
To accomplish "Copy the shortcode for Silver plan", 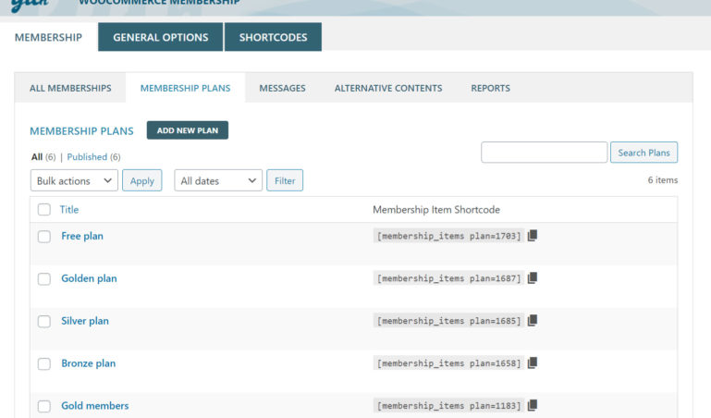I will click(533, 321).
